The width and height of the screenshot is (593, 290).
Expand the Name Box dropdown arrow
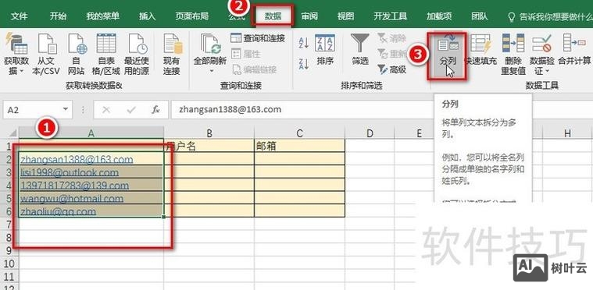click(66, 110)
